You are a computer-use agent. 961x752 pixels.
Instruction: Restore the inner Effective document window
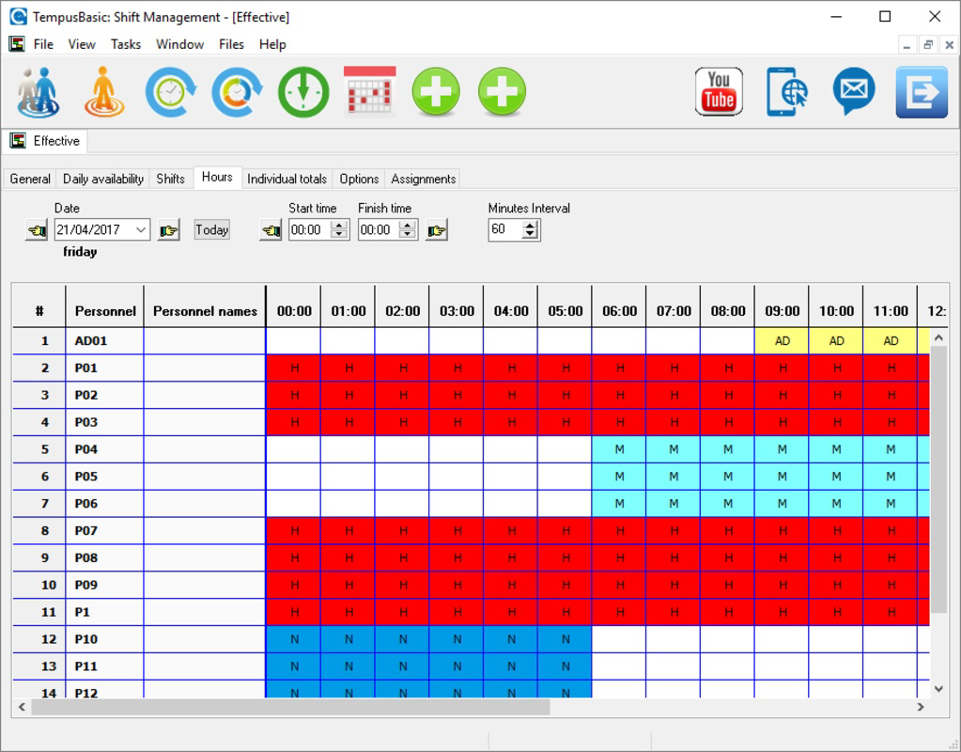(928, 45)
